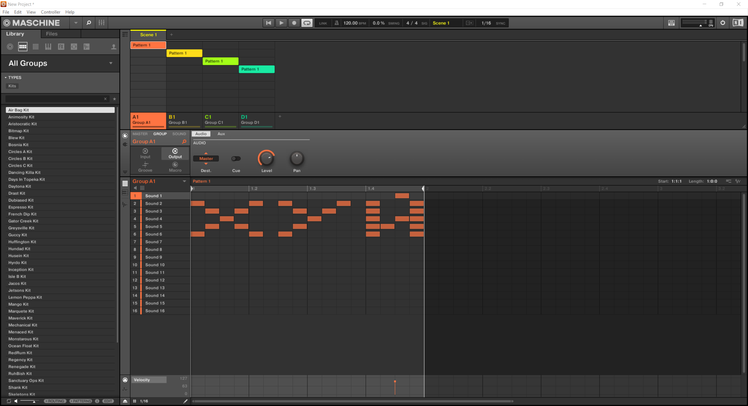The image size is (748, 406).
Task: Add a new scene with plus button
Action: coord(172,34)
